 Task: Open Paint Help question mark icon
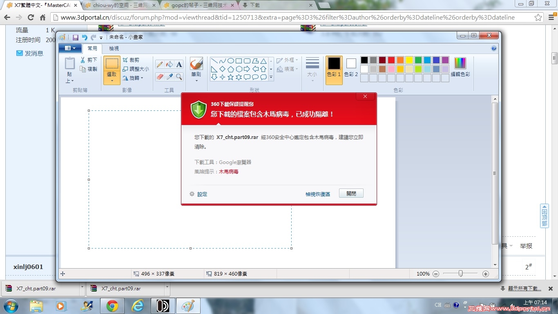[x=494, y=48]
